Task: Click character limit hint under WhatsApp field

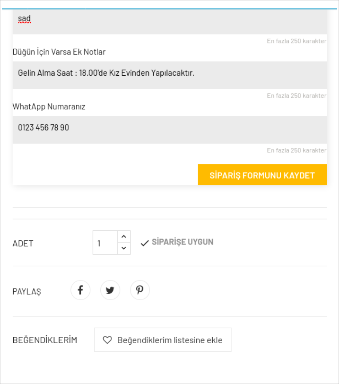Action: tap(296, 150)
